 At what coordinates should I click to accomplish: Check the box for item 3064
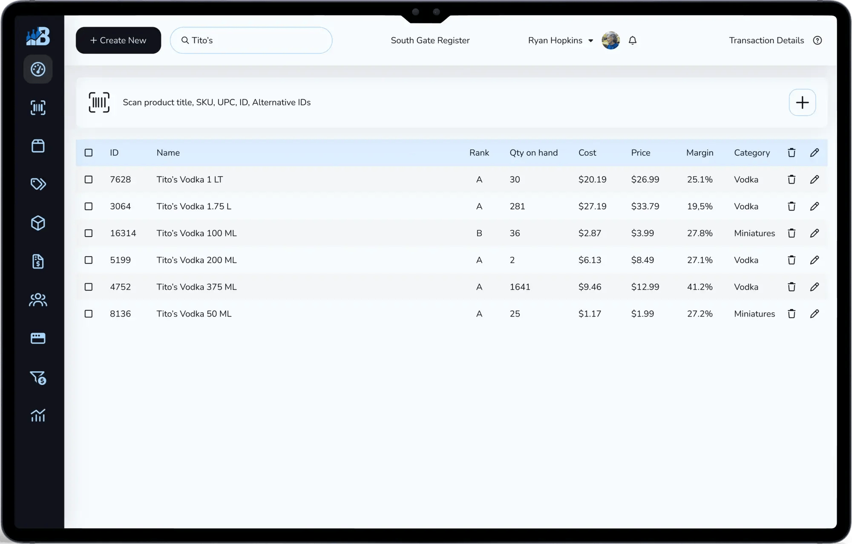88,206
